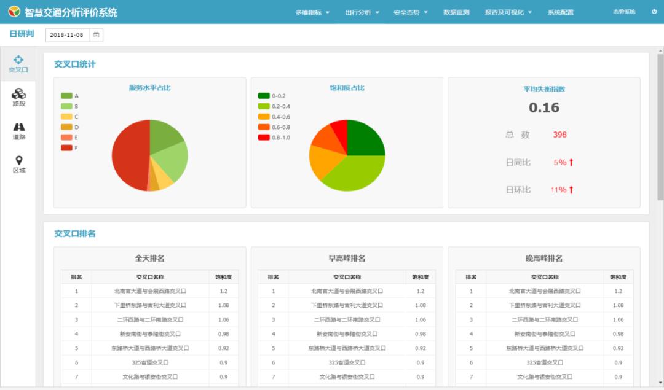
Task: Click the 态势系统 link in header
Action: coord(624,12)
